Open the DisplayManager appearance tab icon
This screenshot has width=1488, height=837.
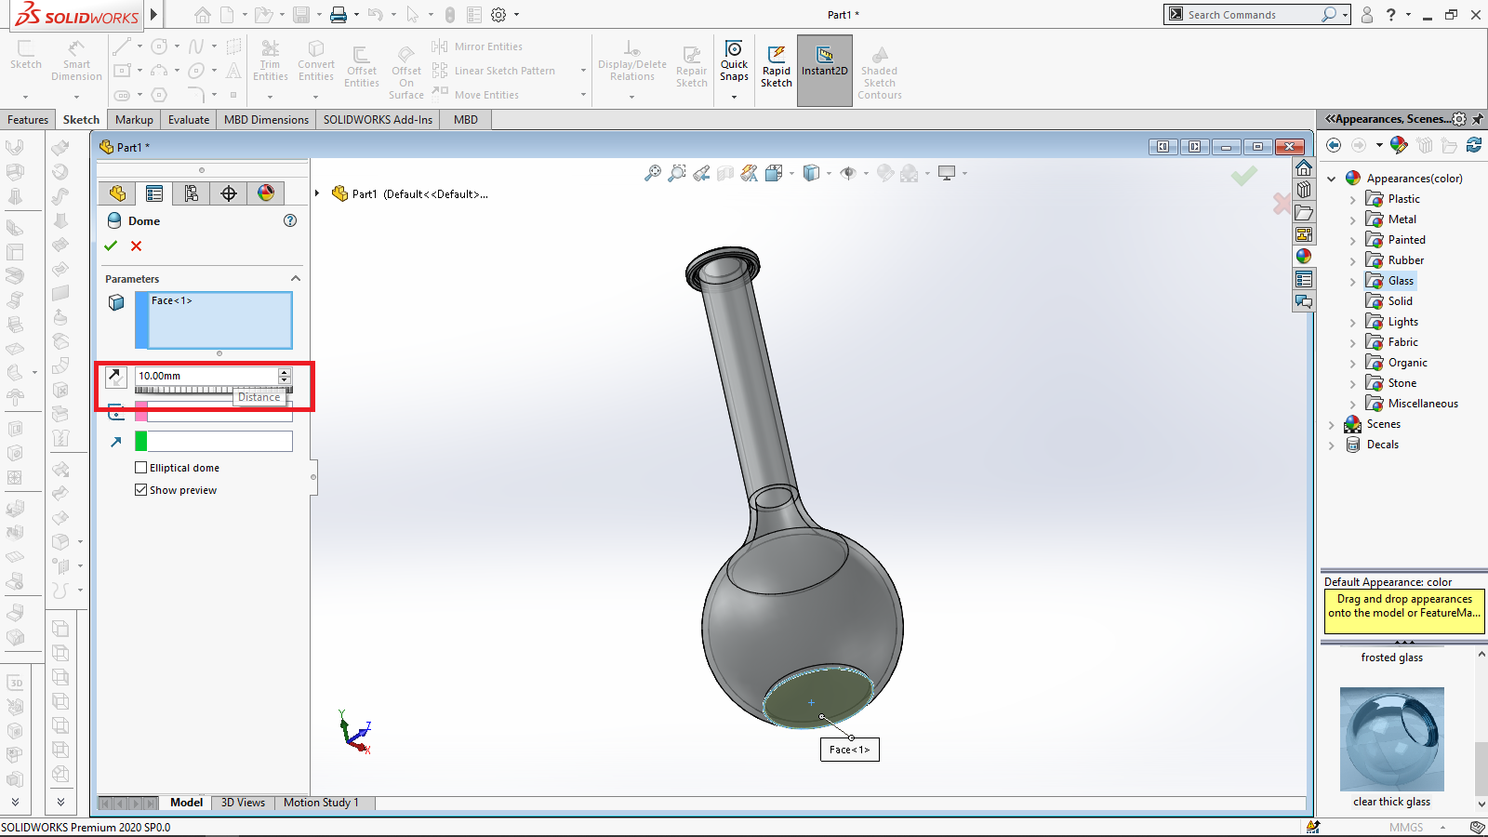click(266, 193)
